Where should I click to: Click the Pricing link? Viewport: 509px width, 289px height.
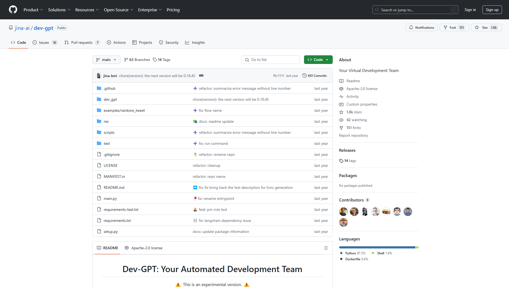(x=173, y=10)
